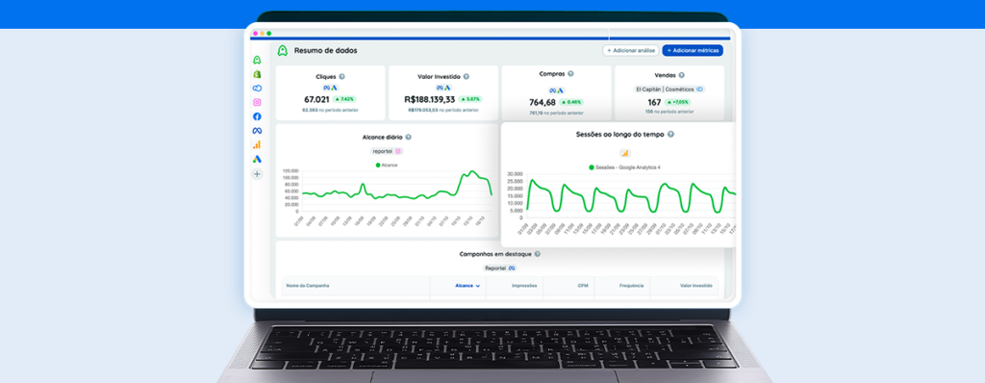The width and height of the screenshot is (985, 383).
Task: Open the Facebook integration in the sidebar
Action: (x=257, y=116)
